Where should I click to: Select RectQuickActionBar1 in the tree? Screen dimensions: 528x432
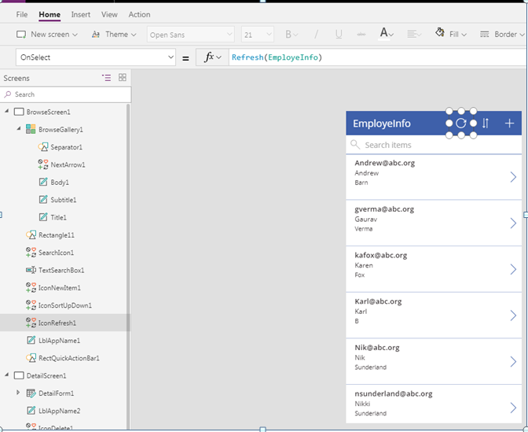(x=68, y=358)
